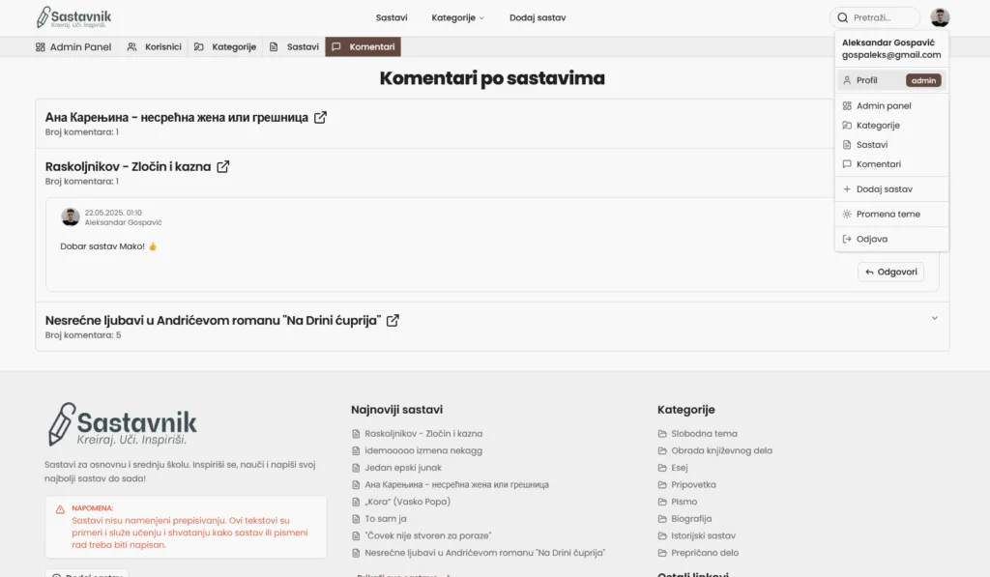This screenshot has height=577, width=990.
Task: Click the user avatar in top right
Action: pyautogui.click(x=940, y=17)
